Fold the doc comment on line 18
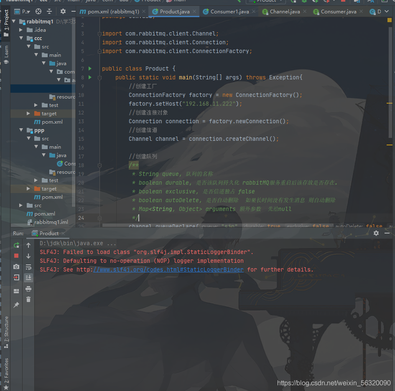Image resolution: width=395 pixels, height=391 pixels. tap(99, 165)
